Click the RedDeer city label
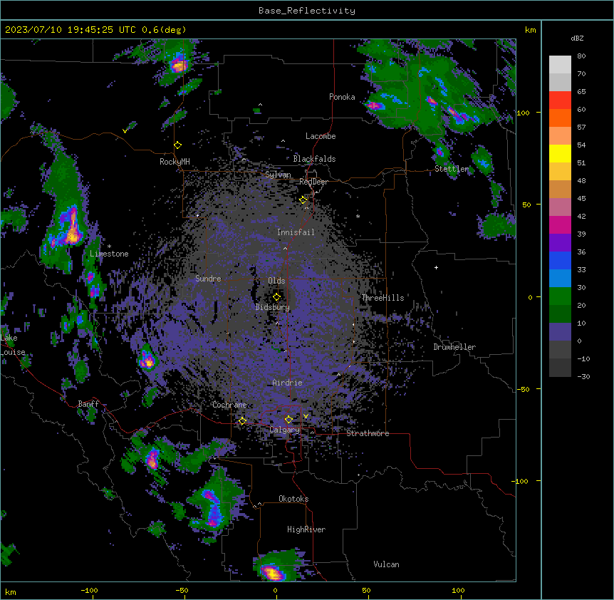The width and height of the screenshot is (614, 600). click(x=313, y=182)
